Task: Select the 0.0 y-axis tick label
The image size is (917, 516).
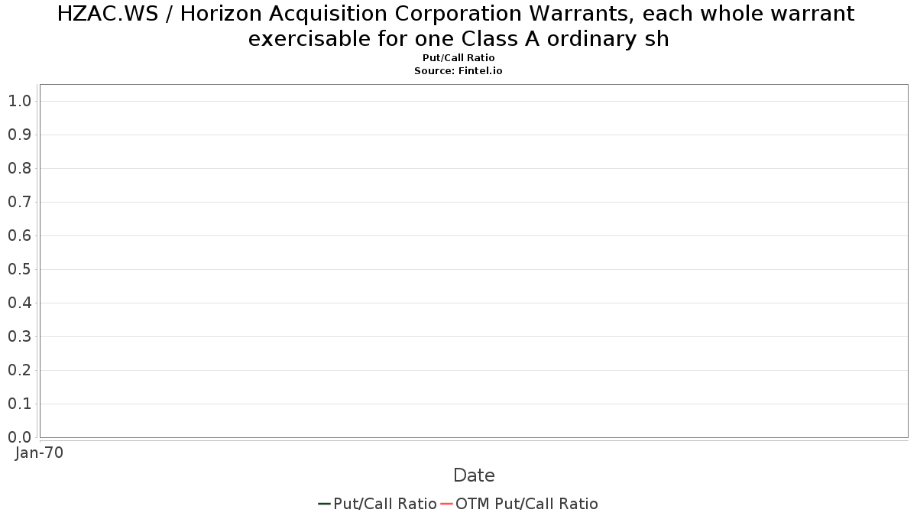Action: tap(19, 437)
